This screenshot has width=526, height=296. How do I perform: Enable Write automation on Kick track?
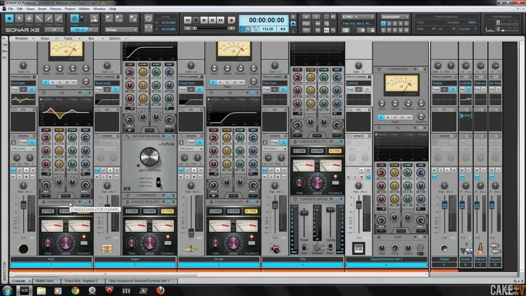pos(33,170)
